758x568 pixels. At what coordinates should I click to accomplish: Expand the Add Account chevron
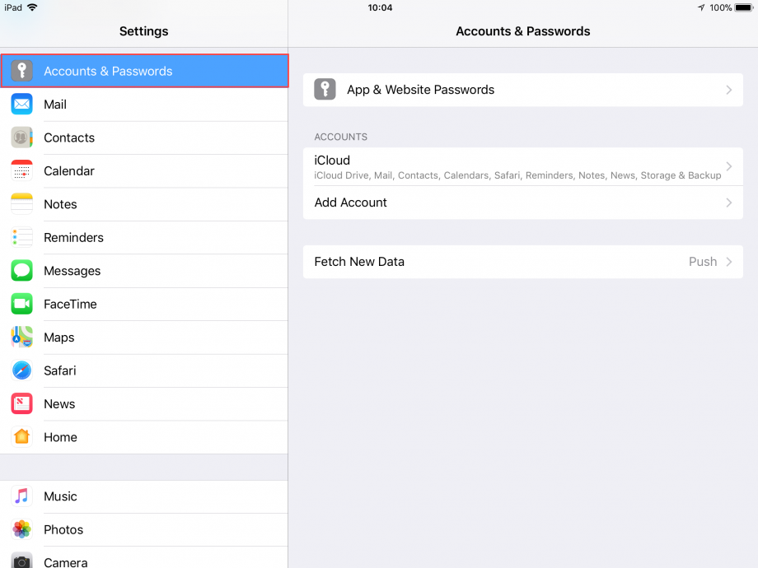pos(728,203)
